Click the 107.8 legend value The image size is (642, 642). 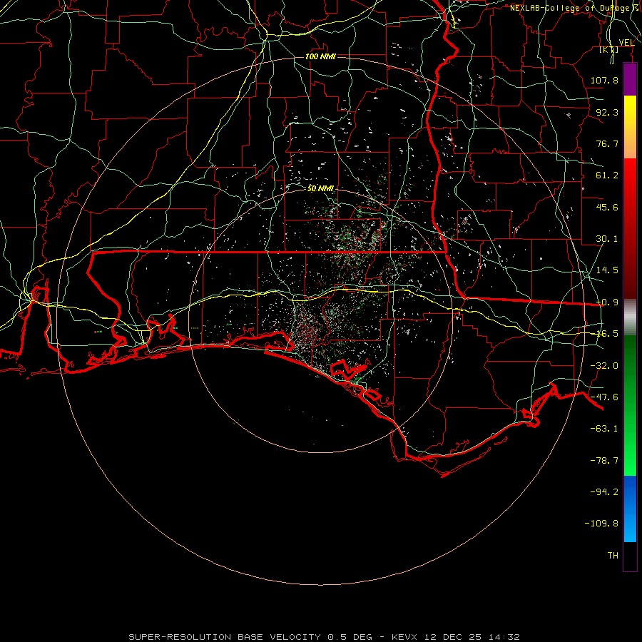(x=604, y=80)
